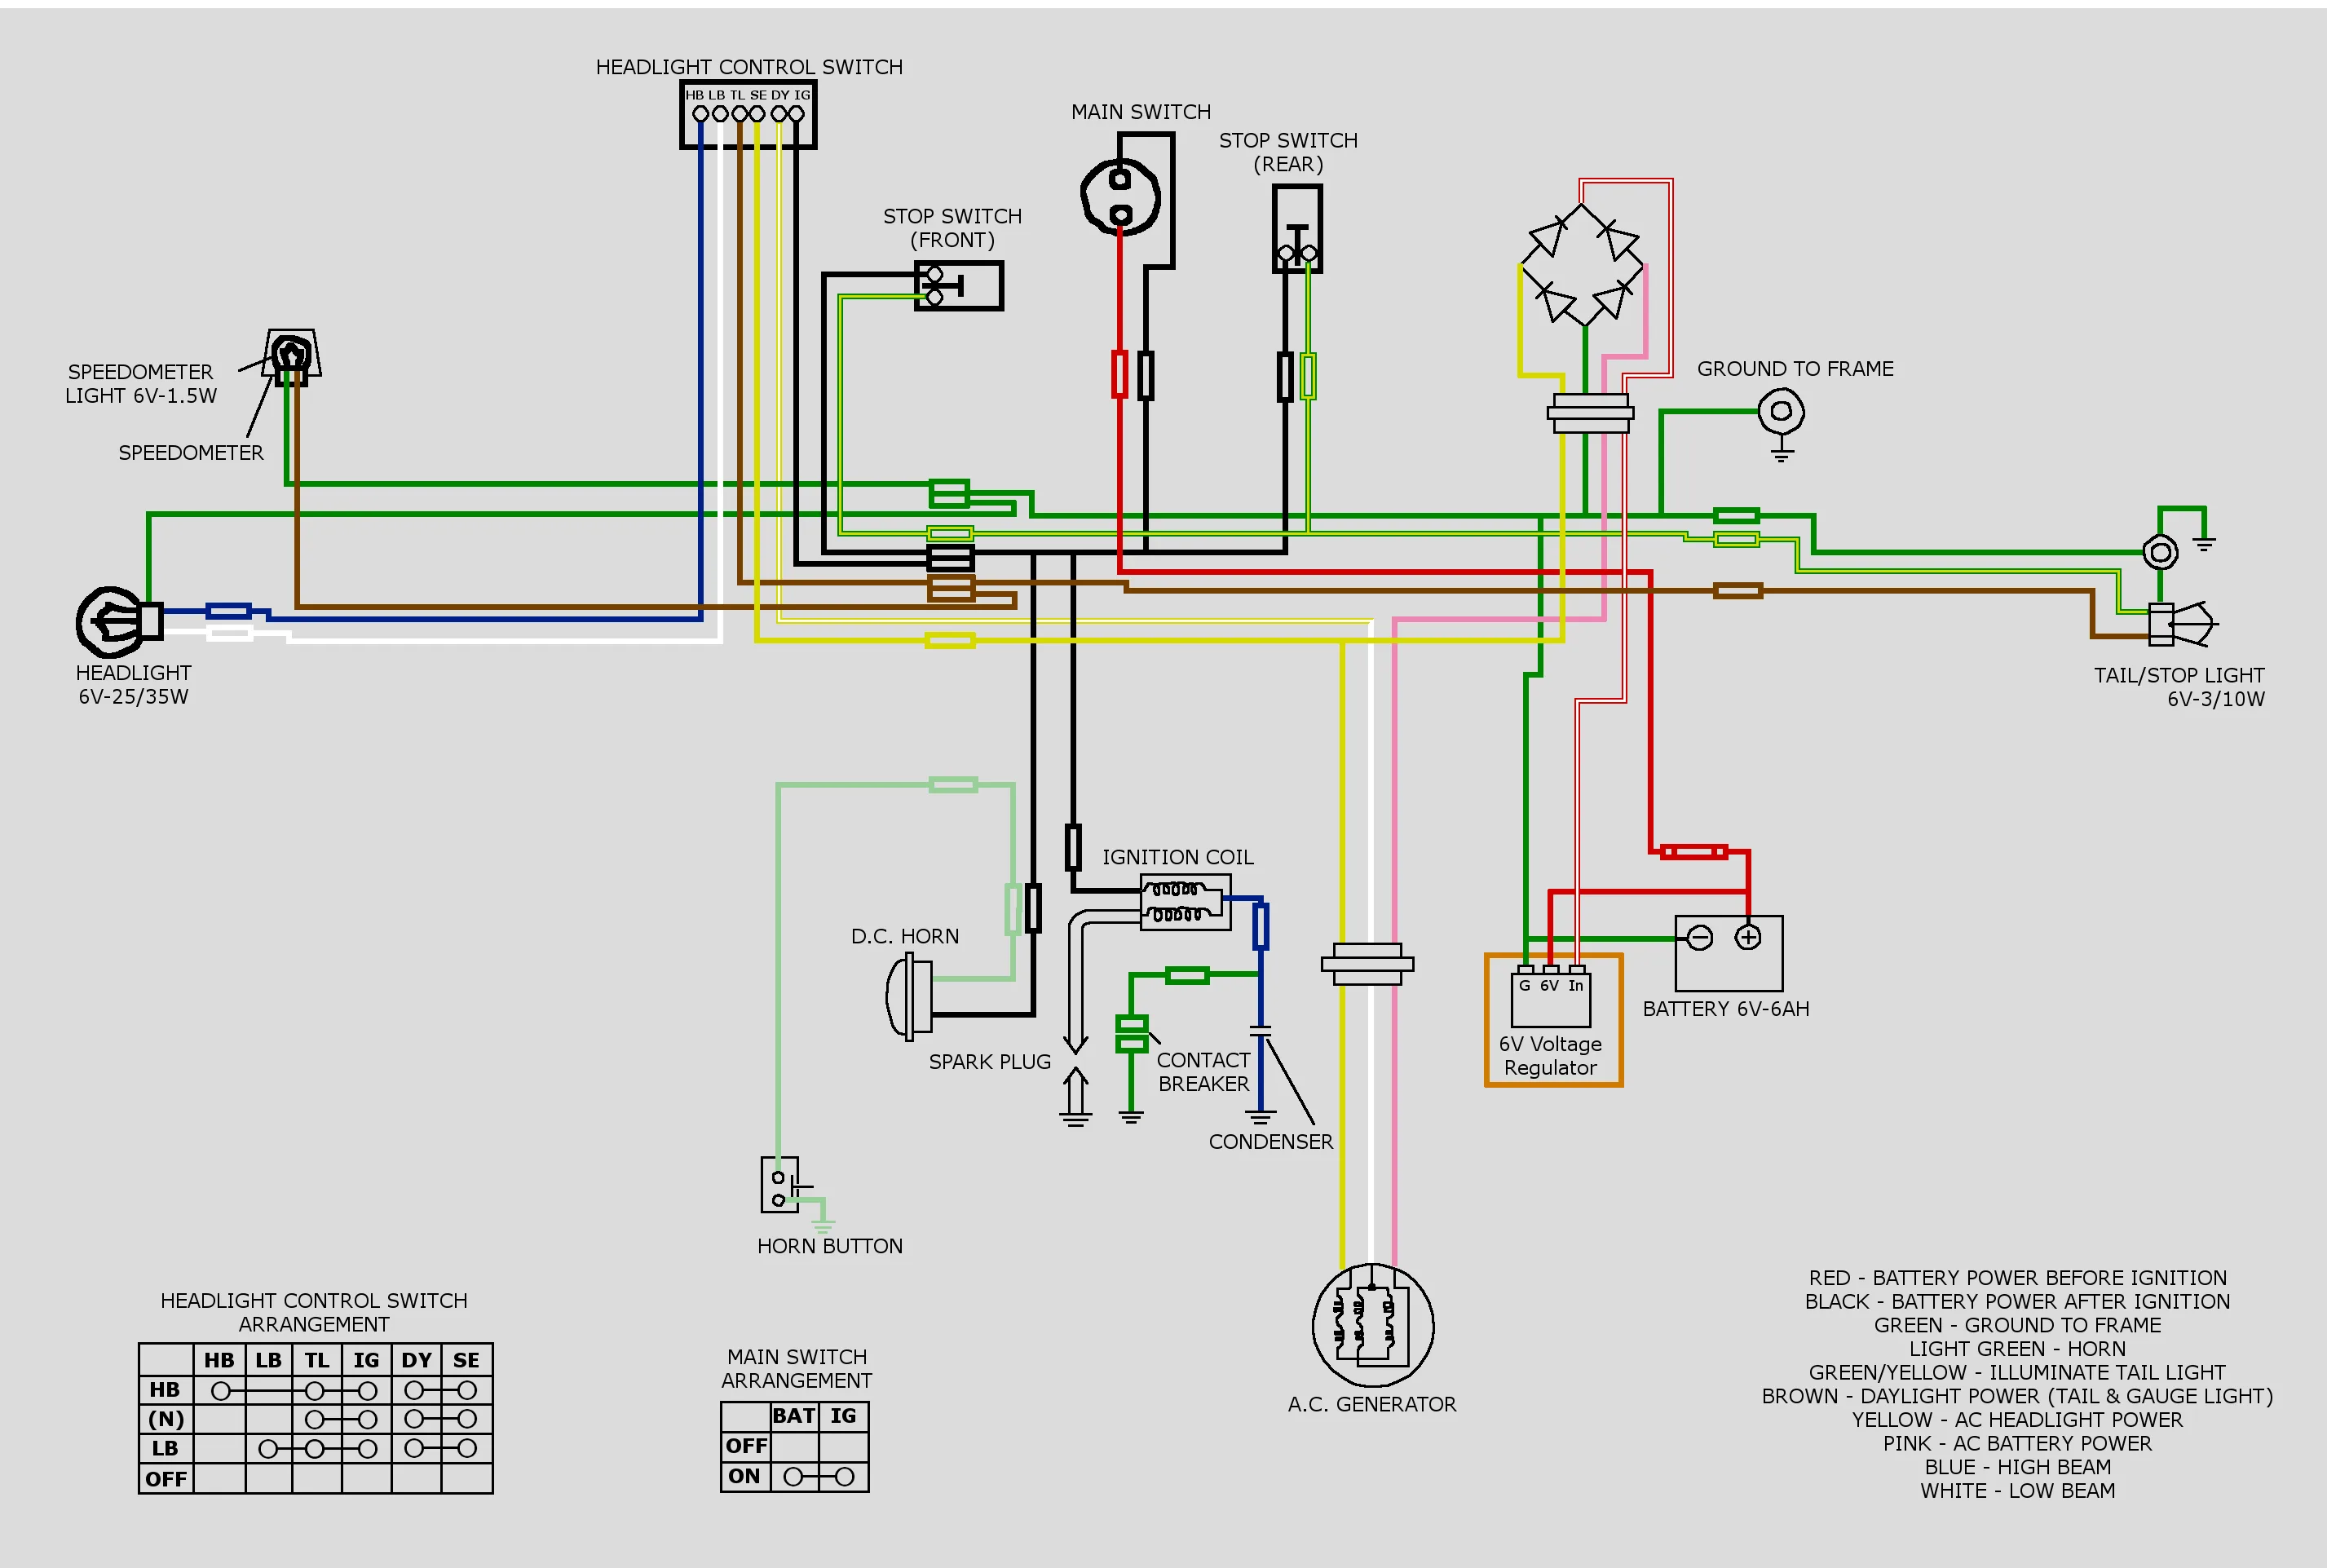Click the connector block below the rectifier

[x=1590, y=413]
